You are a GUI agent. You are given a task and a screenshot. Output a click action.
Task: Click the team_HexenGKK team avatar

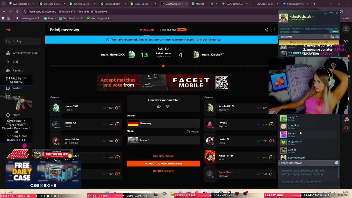[131, 54]
